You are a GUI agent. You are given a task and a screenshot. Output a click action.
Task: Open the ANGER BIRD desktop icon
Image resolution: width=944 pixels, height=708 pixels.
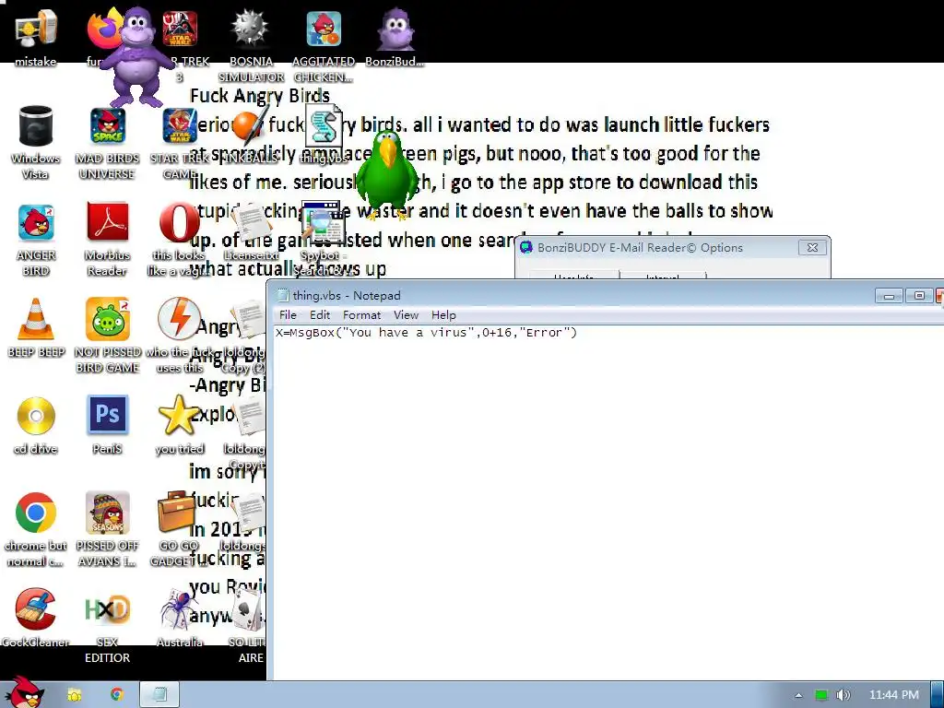tap(36, 223)
